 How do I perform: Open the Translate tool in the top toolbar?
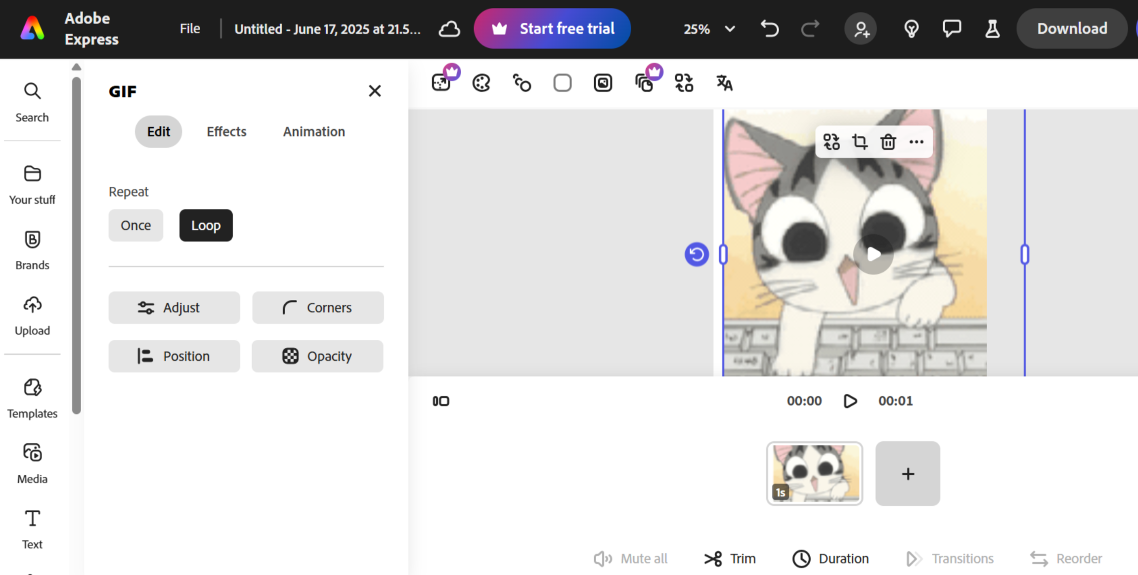[723, 82]
